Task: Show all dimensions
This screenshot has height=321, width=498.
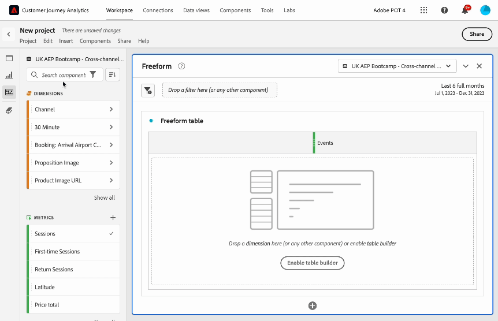Action: tap(104, 197)
